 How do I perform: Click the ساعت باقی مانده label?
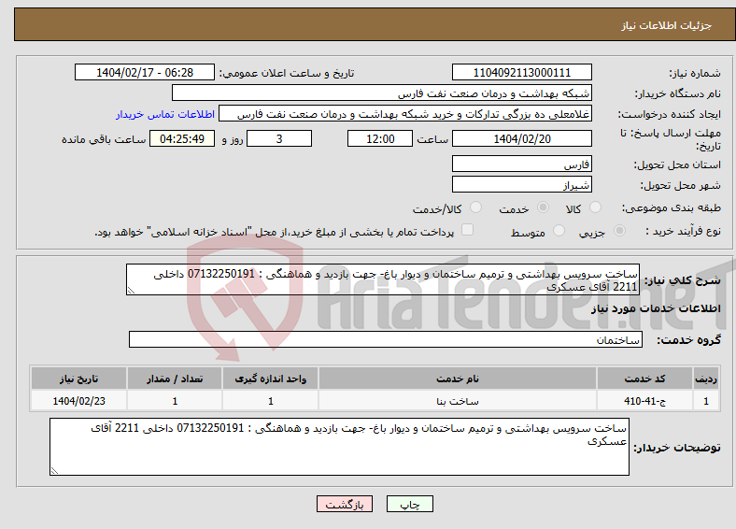pos(104,139)
